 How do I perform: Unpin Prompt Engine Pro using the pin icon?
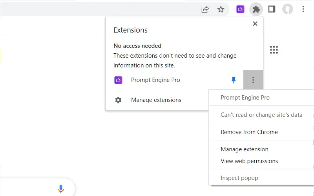tap(234, 80)
